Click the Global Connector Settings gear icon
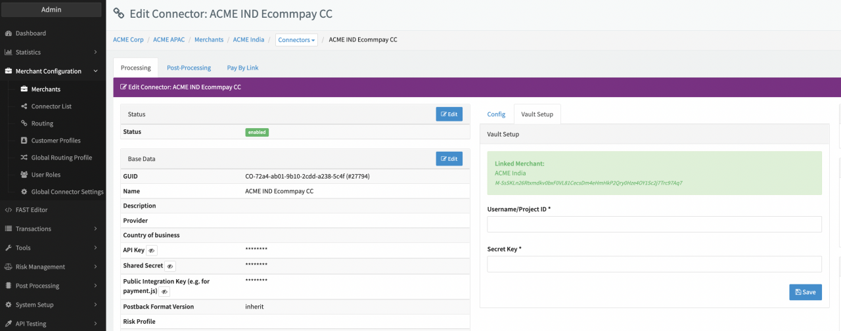The image size is (841, 331). tap(24, 192)
